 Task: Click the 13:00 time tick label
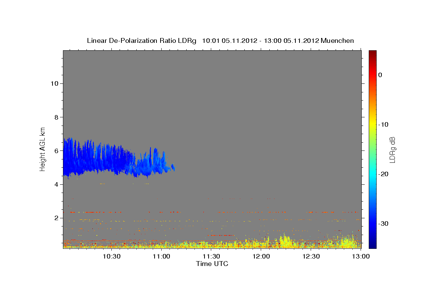click(x=361, y=256)
